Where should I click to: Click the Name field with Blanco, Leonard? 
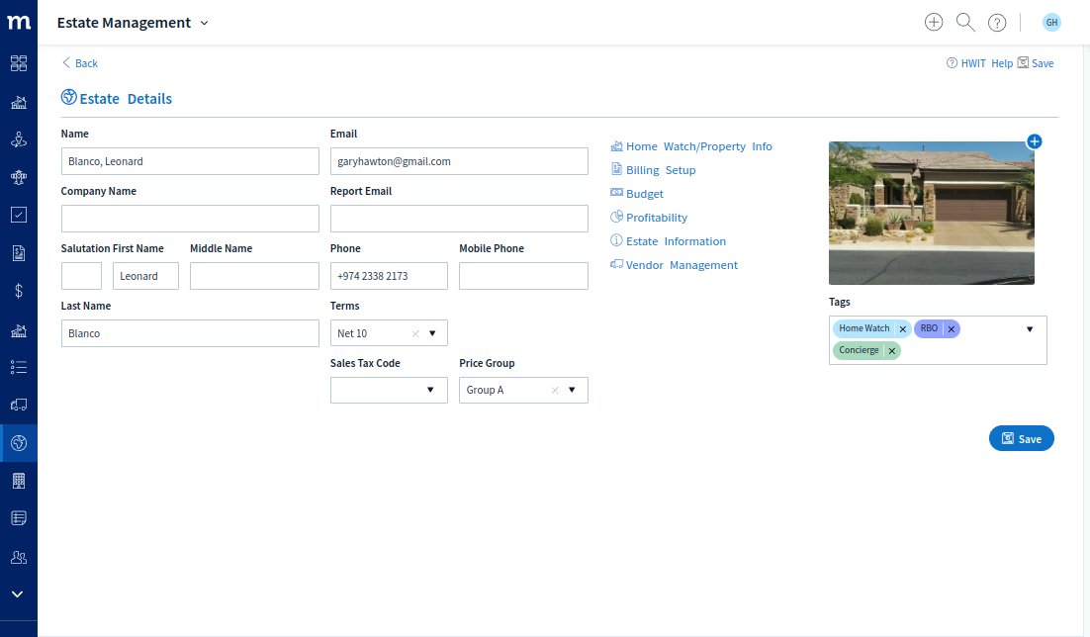(x=190, y=161)
